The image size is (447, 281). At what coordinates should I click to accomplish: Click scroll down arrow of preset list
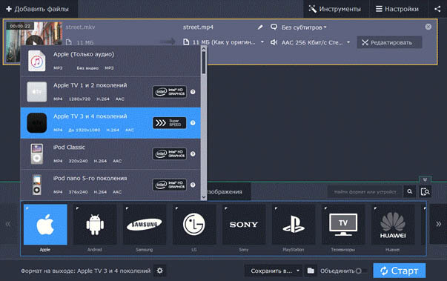tap(204, 197)
